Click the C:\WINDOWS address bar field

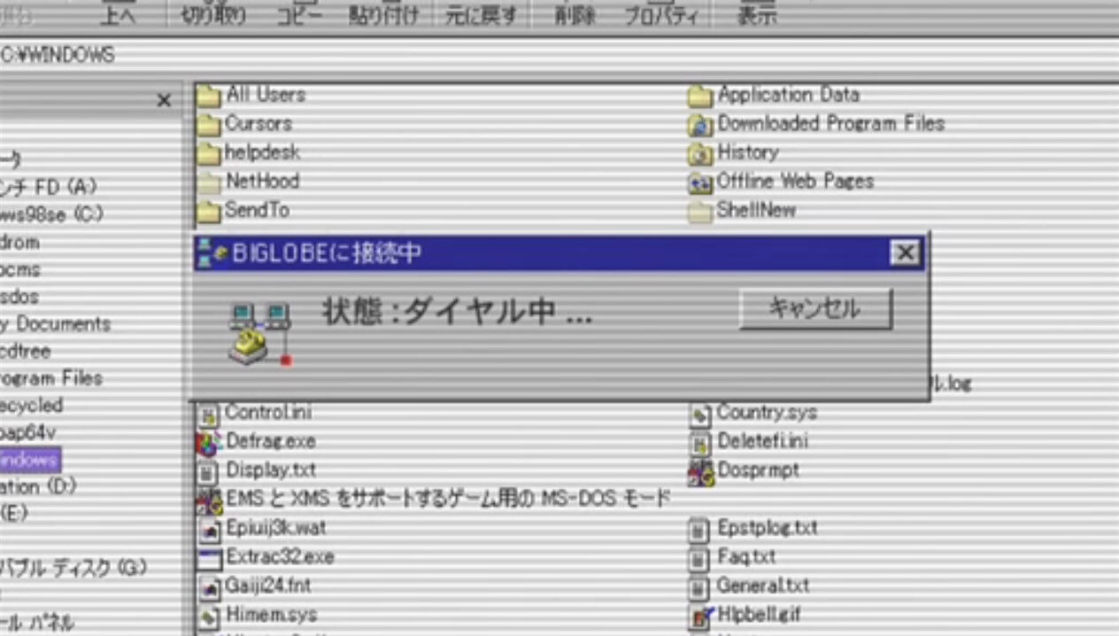pos(559,55)
